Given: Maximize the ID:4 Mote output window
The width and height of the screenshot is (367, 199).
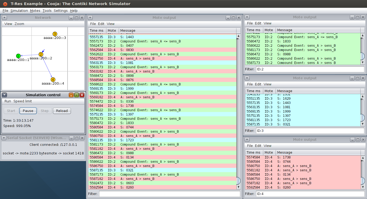Looking at the screenshot, I should click(x=358, y=139).
